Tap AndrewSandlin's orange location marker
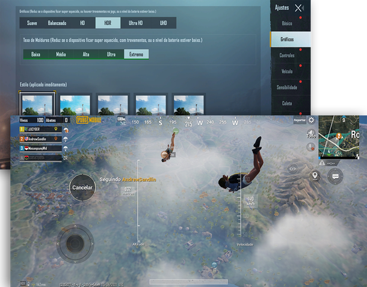The image size is (367, 287). (x=56, y=138)
